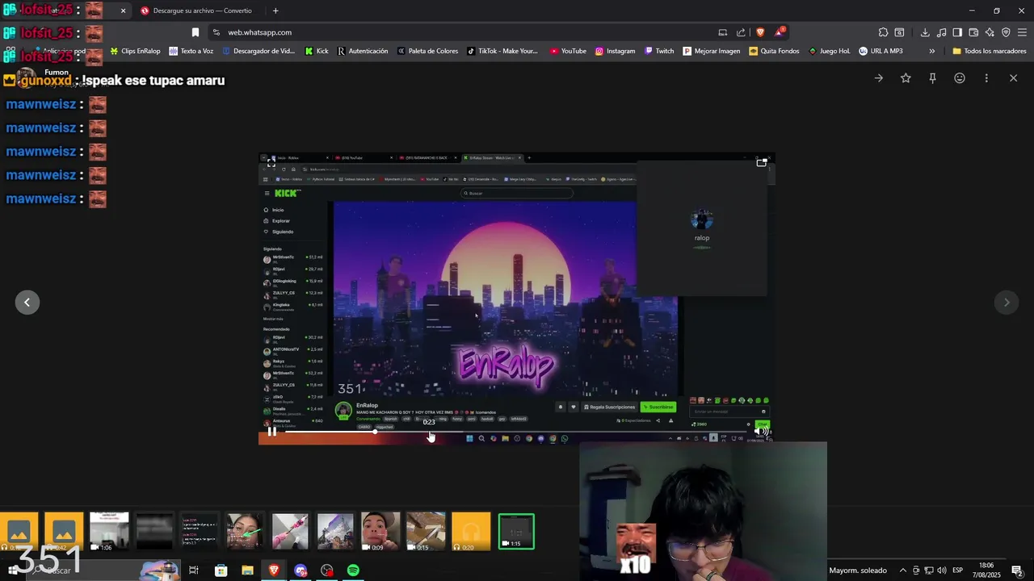Share this page from the address bar

click(741, 32)
